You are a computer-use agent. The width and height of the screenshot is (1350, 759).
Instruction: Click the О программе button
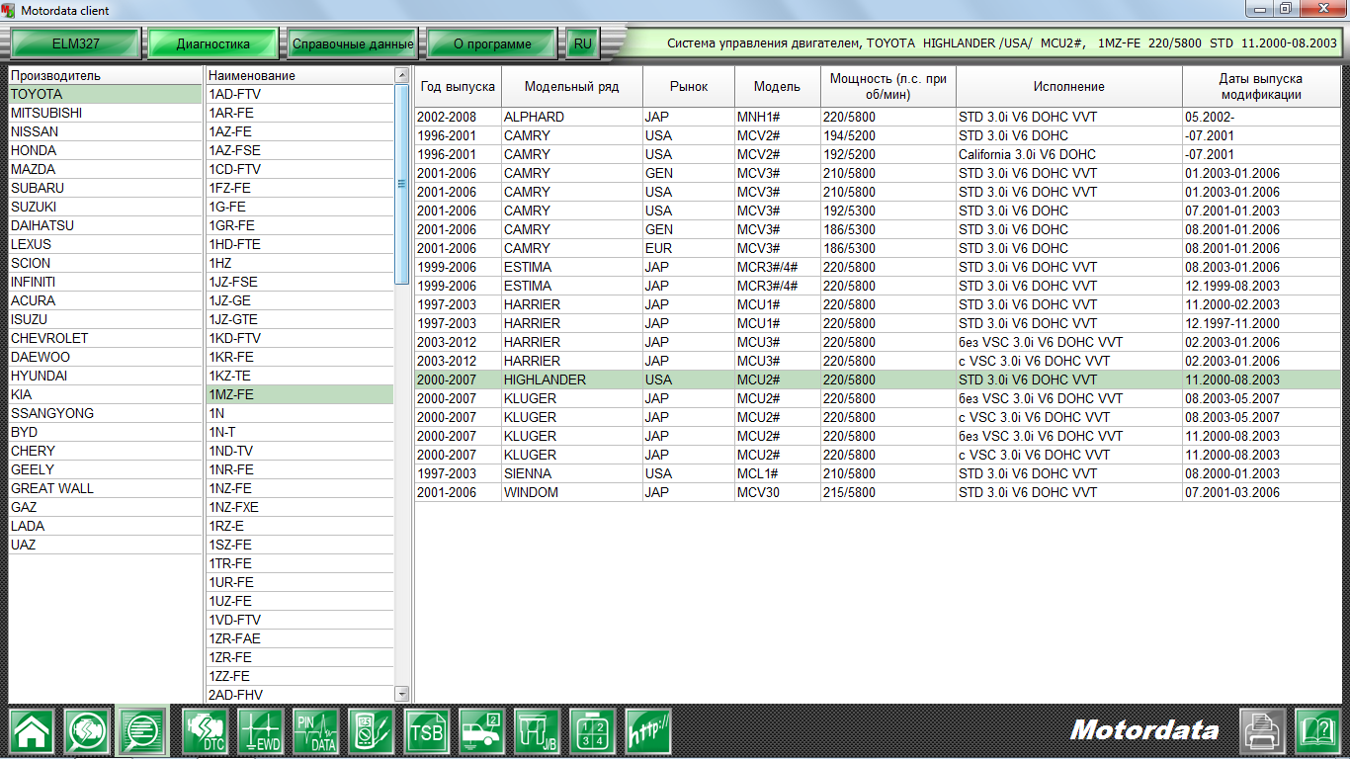(490, 43)
